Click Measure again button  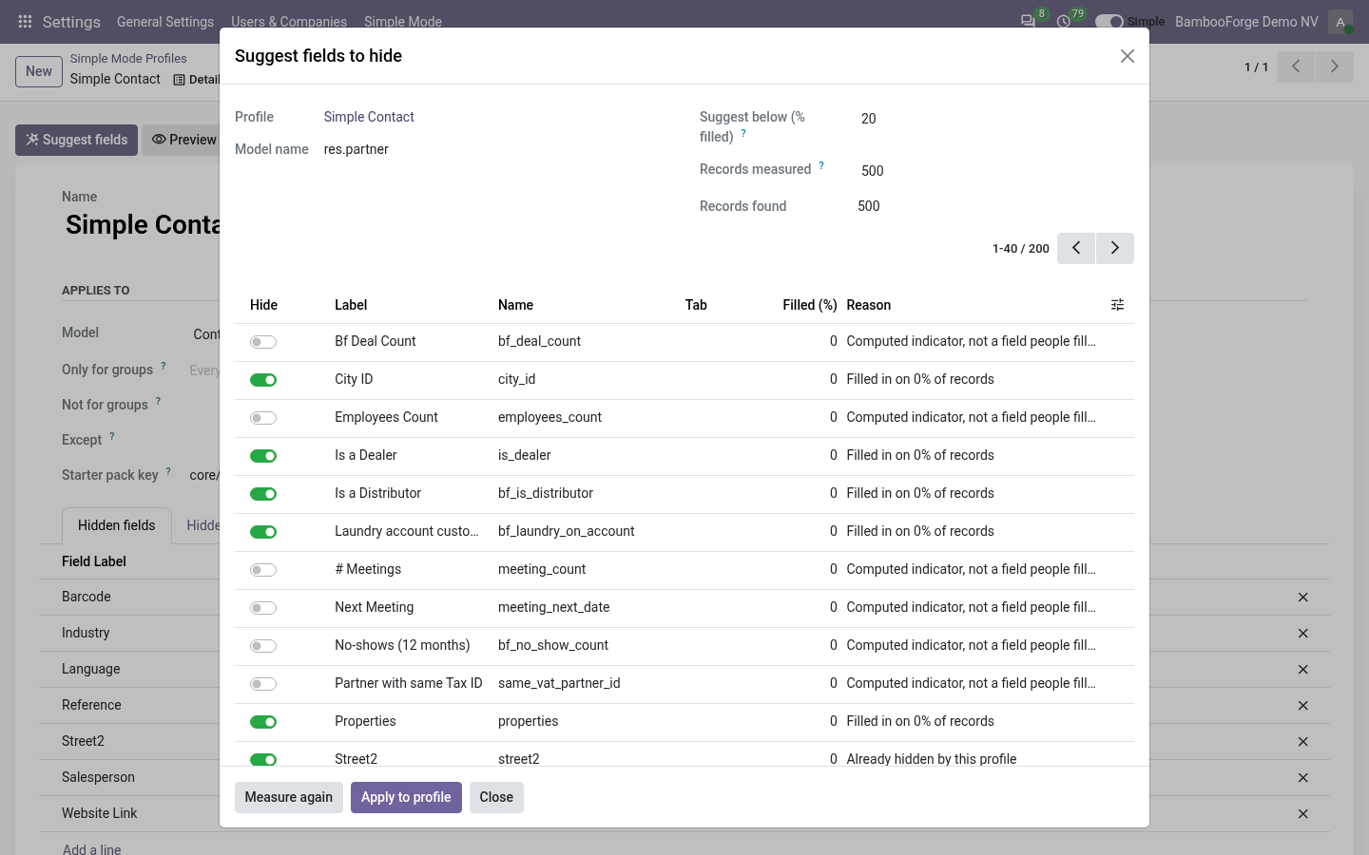(x=289, y=797)
